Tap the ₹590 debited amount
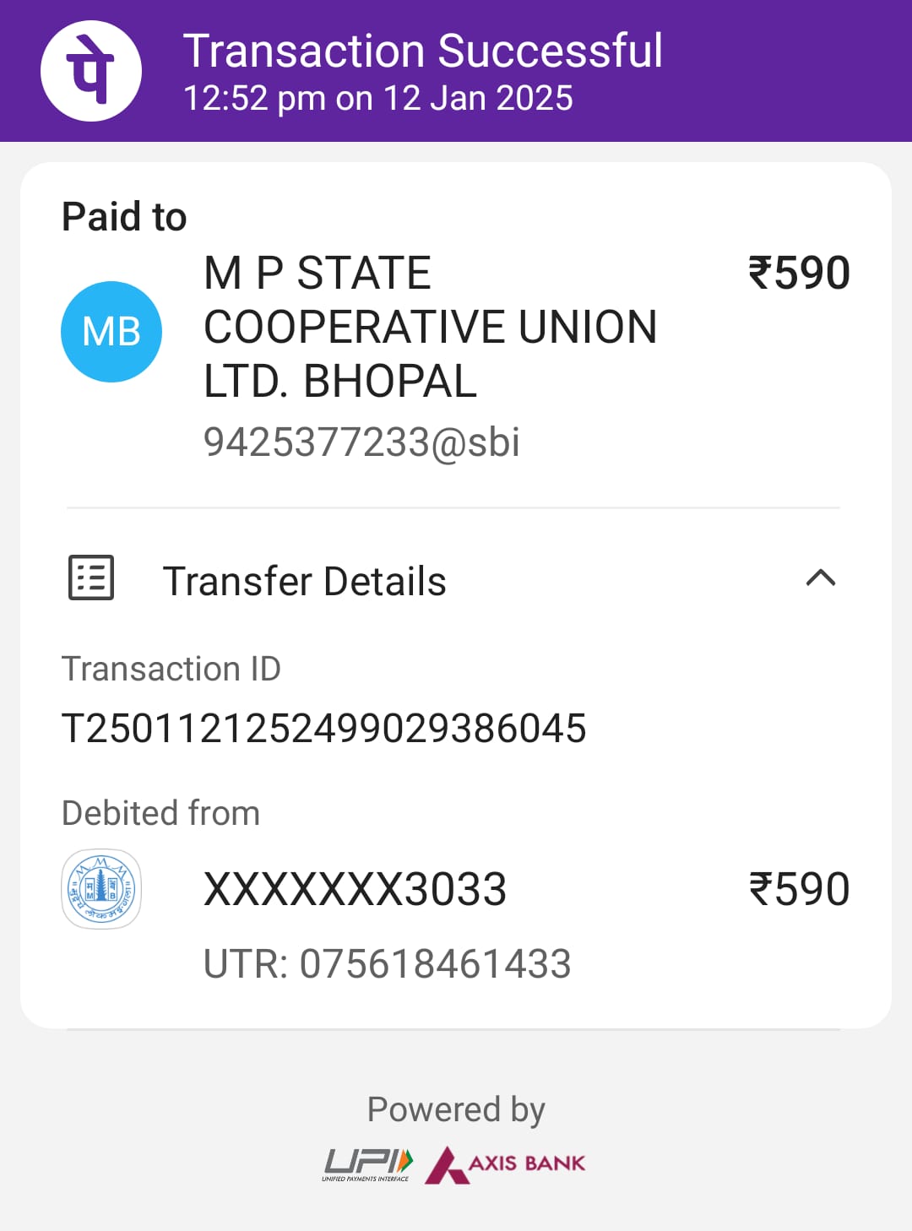Image resolution: width=912 pixels, height=1231 pixels. [799, 890]
